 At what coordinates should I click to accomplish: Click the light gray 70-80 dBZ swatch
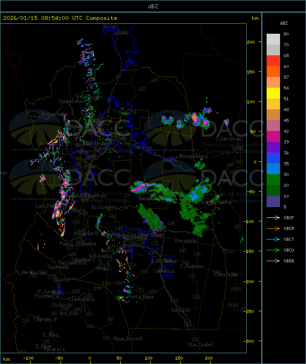273,39
